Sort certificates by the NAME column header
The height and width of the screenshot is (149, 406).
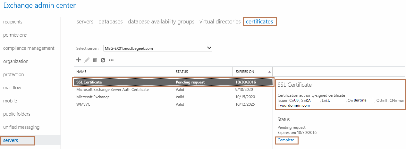[x=81, y=72]
